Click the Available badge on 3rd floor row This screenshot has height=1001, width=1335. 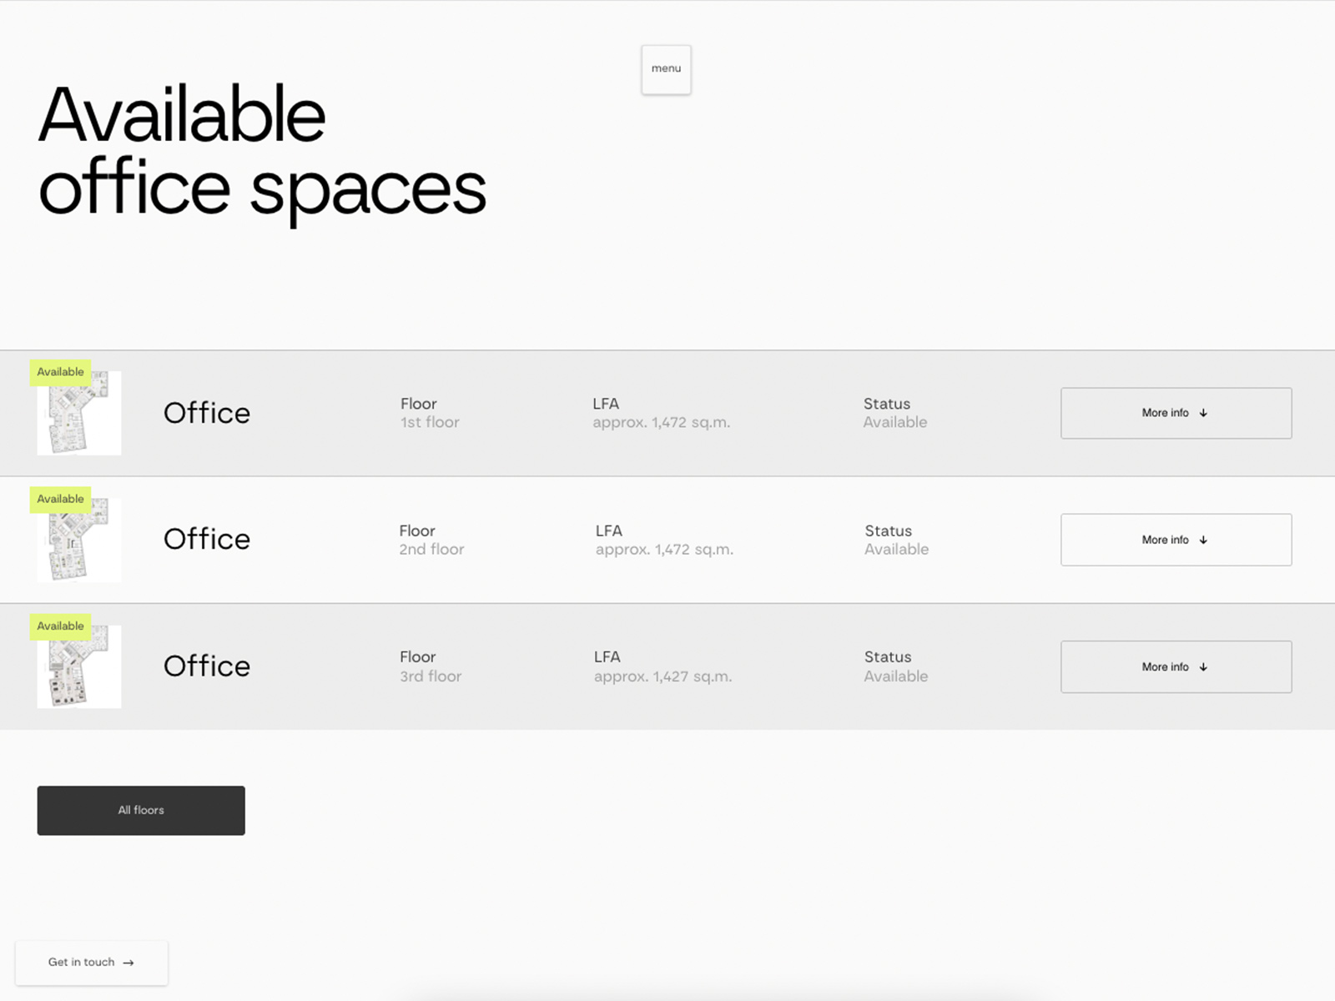pos(60,626)
